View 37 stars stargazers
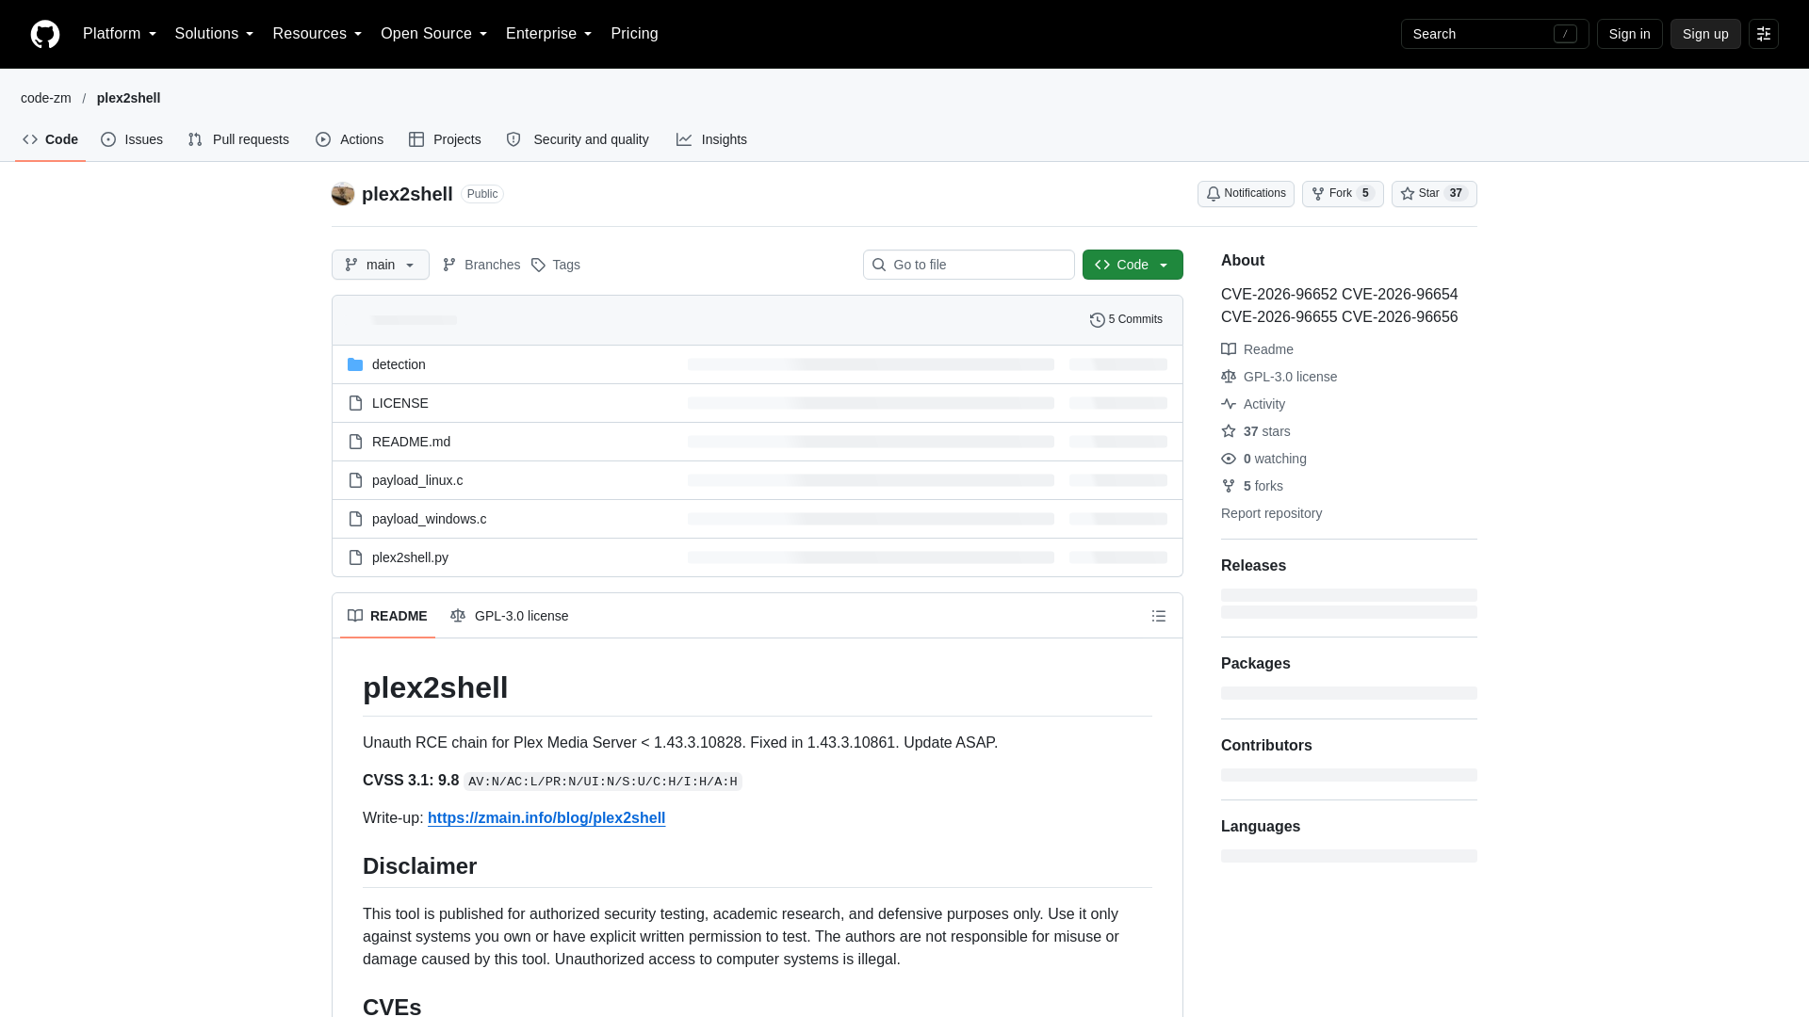The image size is (1809, 1017). coord(1256,431)
